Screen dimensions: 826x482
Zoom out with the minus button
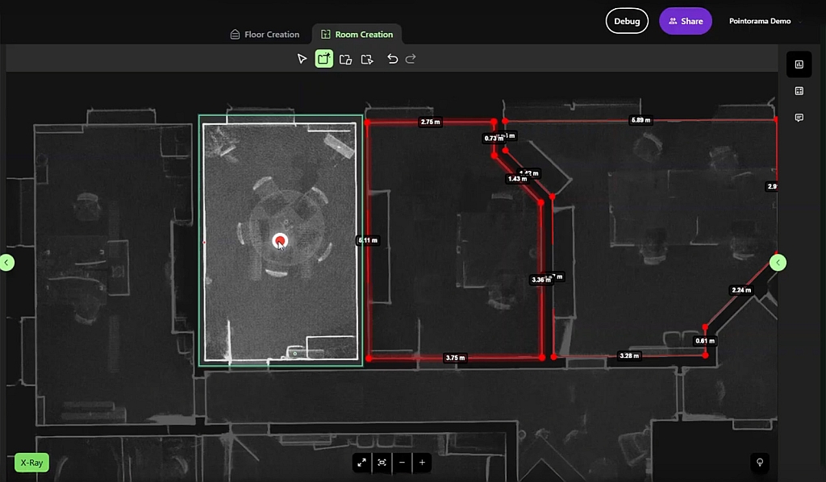(402, 463)
